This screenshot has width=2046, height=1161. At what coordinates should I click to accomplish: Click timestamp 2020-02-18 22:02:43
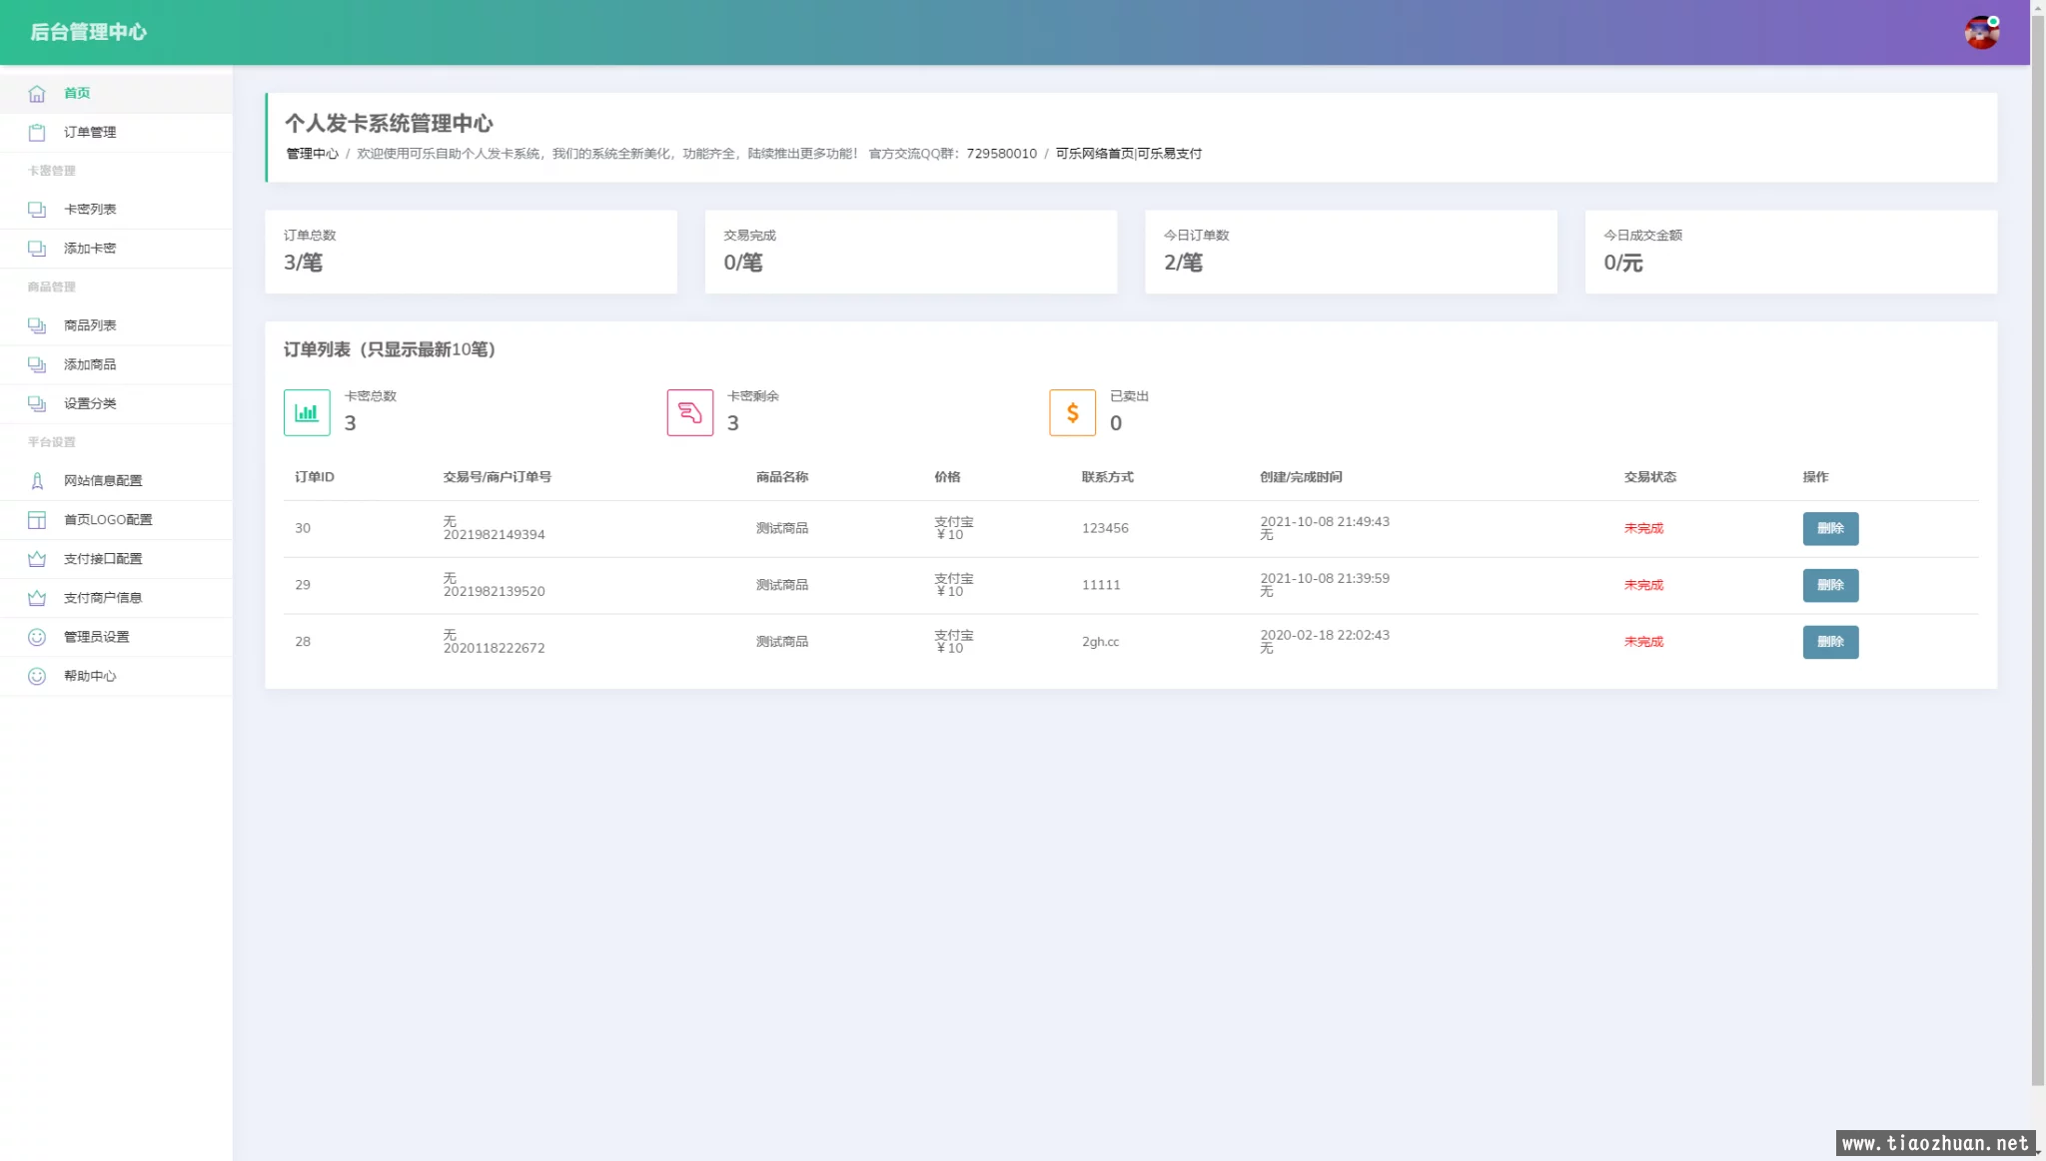tap(1325, 636)
